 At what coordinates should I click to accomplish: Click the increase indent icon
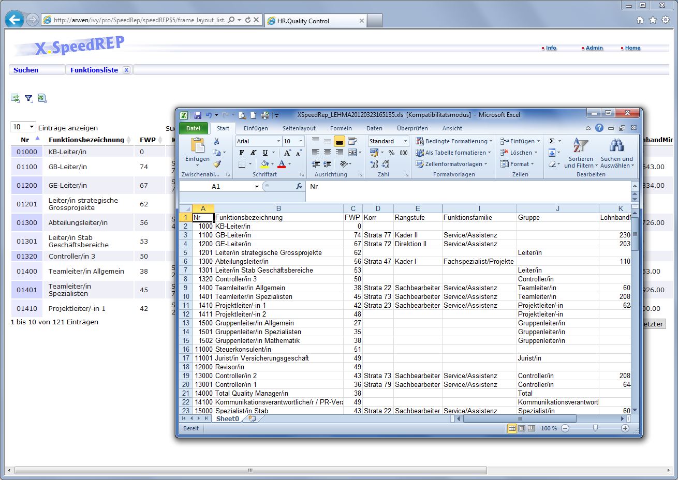(328, 164)
